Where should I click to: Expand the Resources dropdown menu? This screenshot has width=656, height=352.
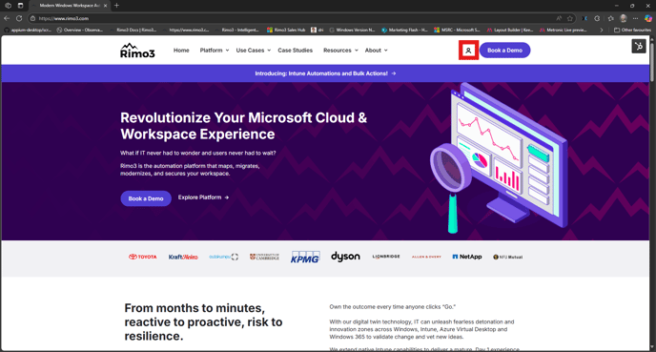[x=340, y=51]
